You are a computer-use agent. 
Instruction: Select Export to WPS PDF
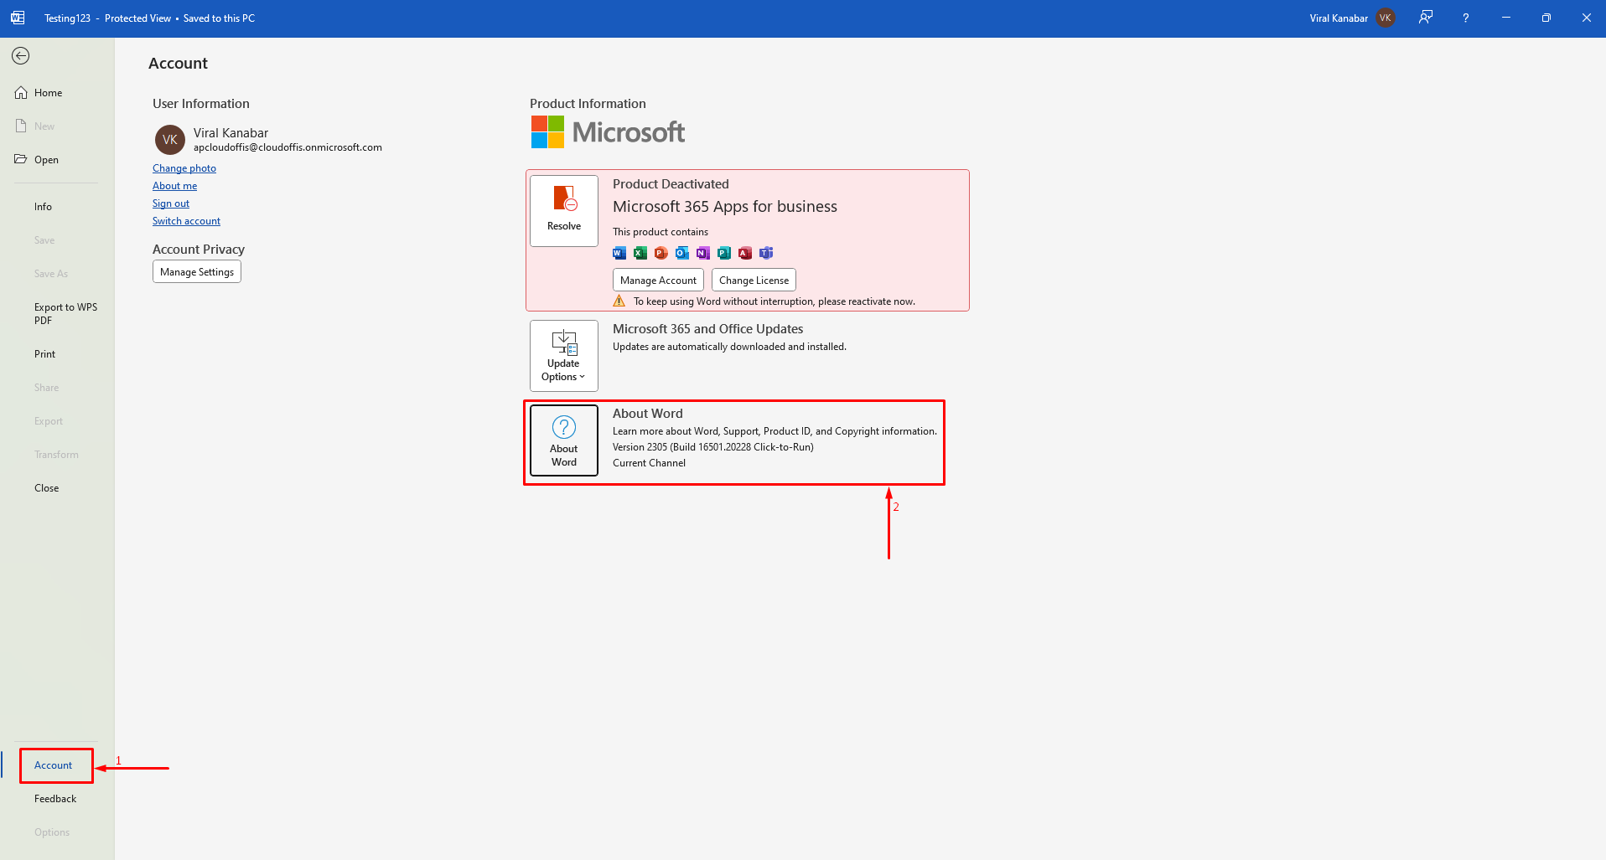65,314
